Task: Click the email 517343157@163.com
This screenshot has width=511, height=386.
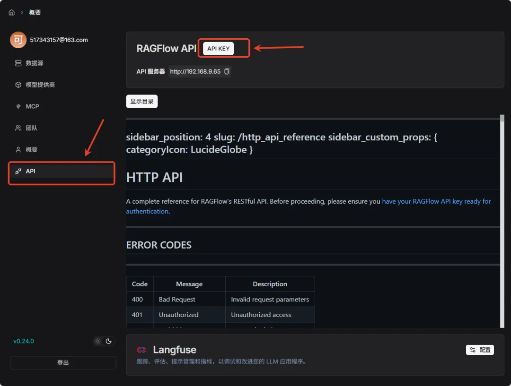Action: click(x=59, y=40)
